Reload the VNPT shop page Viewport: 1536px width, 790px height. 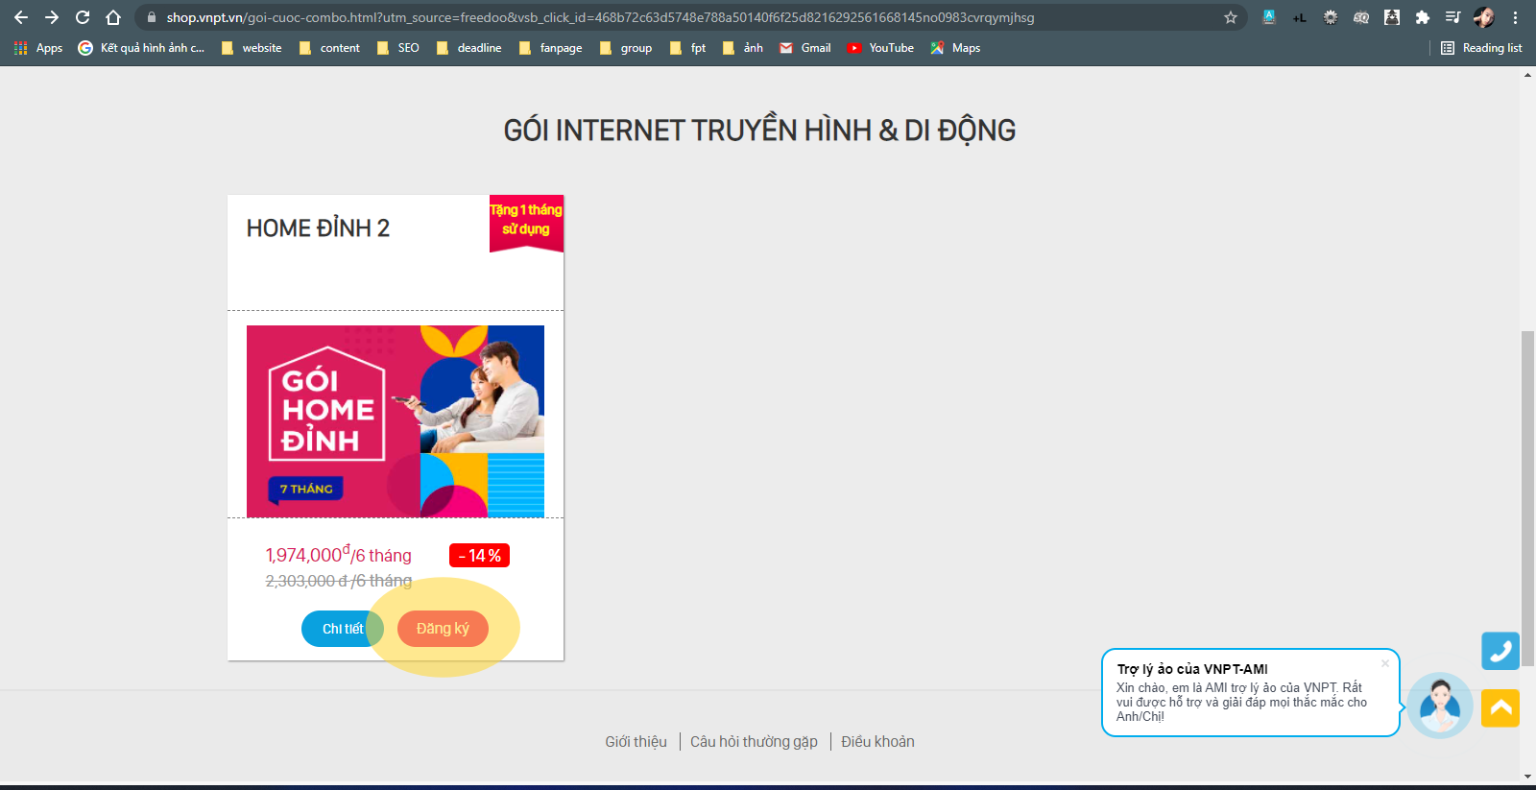(83, 17)
